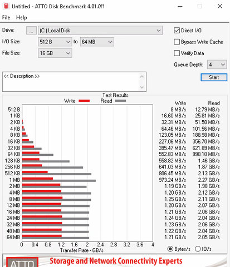Uncheck the Direct I/O checkbox
Screen dimensions: 230x267
[x=177, y=31]
